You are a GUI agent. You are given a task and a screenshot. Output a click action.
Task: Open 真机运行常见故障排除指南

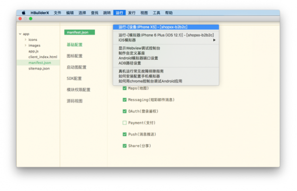[x=166, y=71]
